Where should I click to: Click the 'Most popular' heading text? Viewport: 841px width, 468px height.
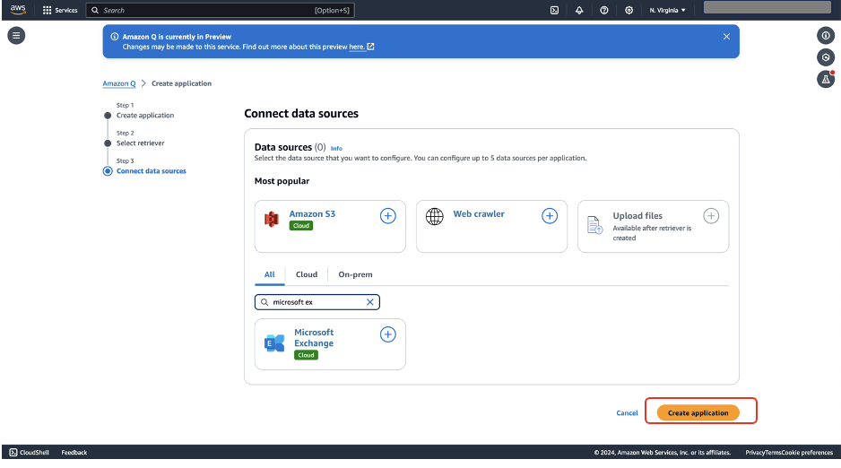click(282, 181)
